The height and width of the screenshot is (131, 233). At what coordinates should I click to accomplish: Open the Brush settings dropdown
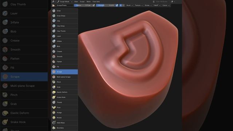(x=129, y=5)
